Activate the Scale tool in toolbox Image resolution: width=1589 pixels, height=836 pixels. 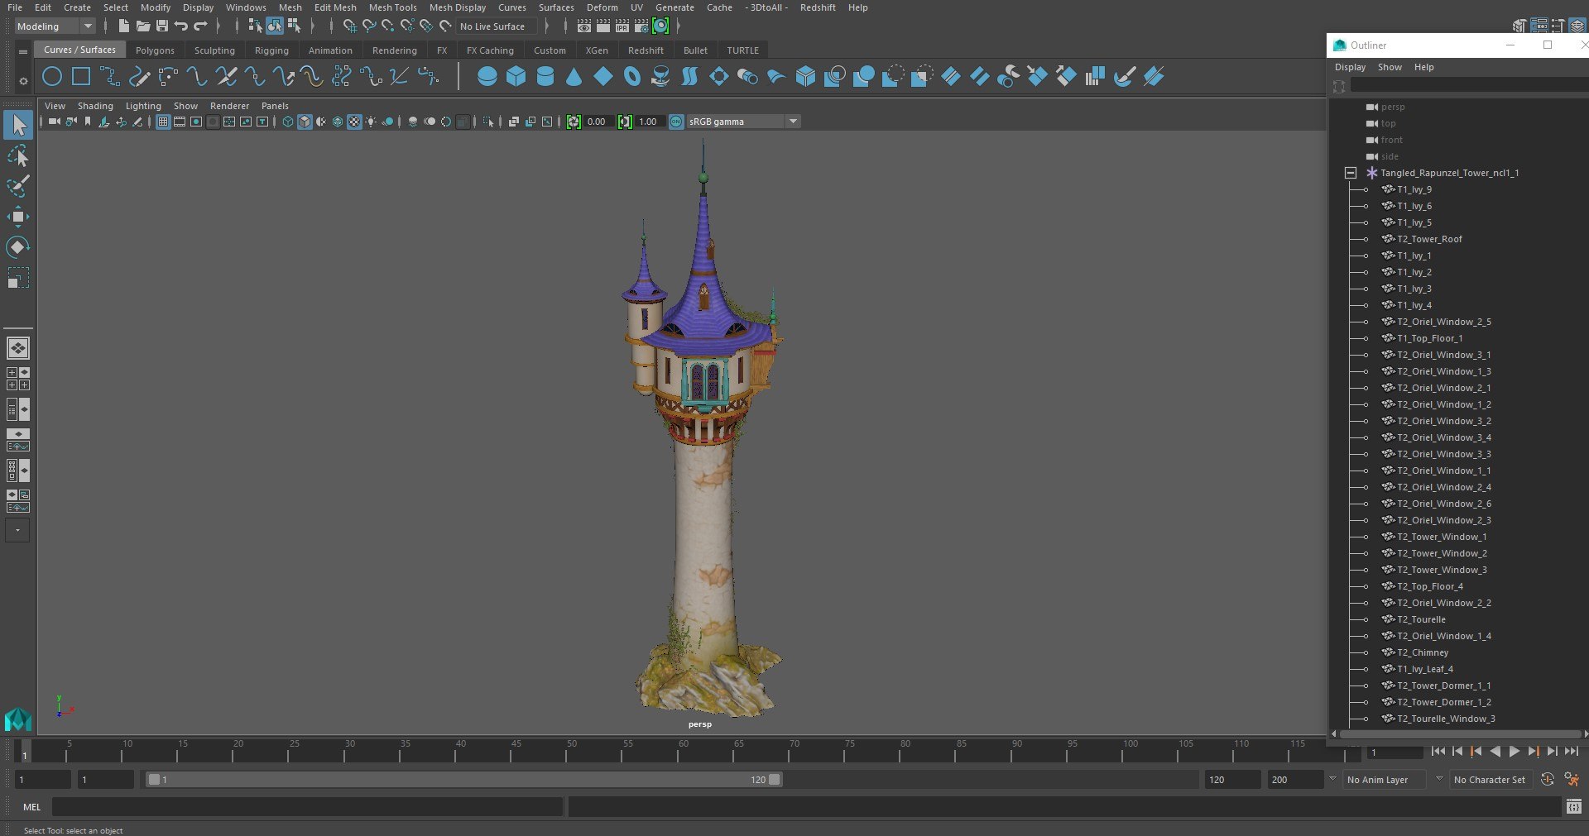coord(18,277)
